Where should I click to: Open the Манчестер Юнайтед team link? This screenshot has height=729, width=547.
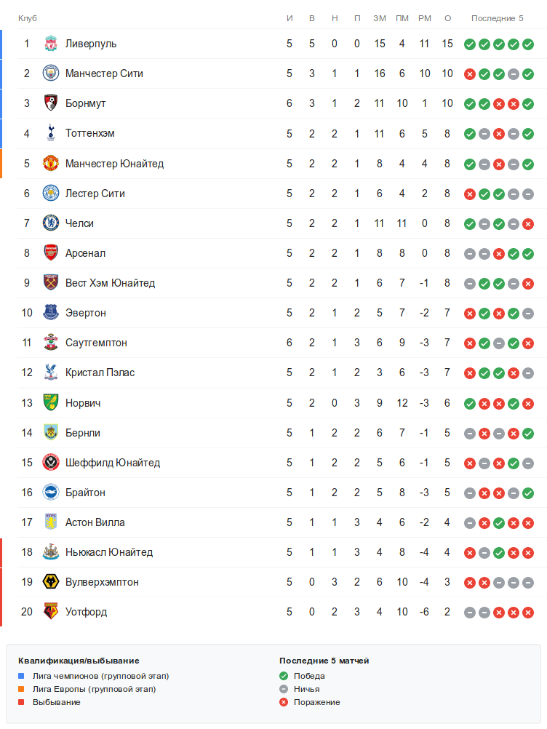(x=114, y=164)
